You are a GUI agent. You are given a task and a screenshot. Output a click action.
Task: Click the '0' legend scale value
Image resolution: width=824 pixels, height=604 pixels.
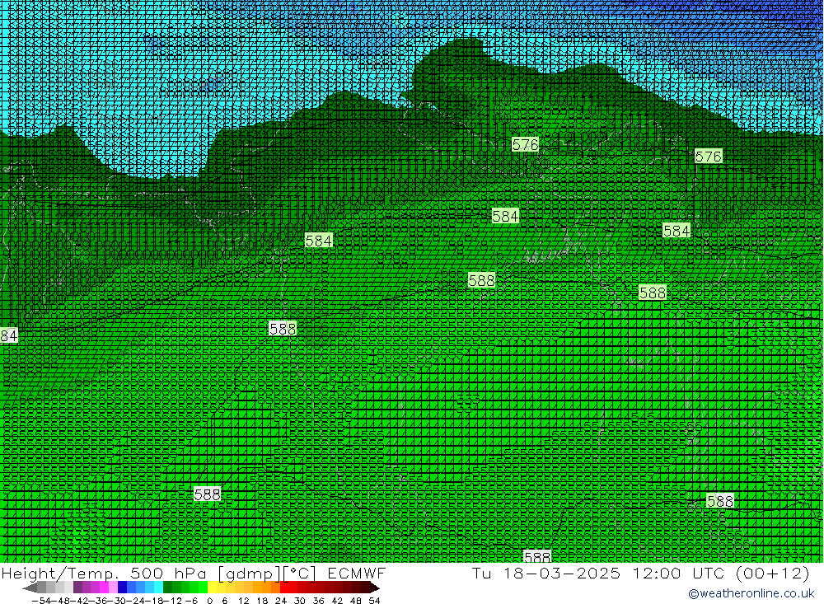pos(209,601)
